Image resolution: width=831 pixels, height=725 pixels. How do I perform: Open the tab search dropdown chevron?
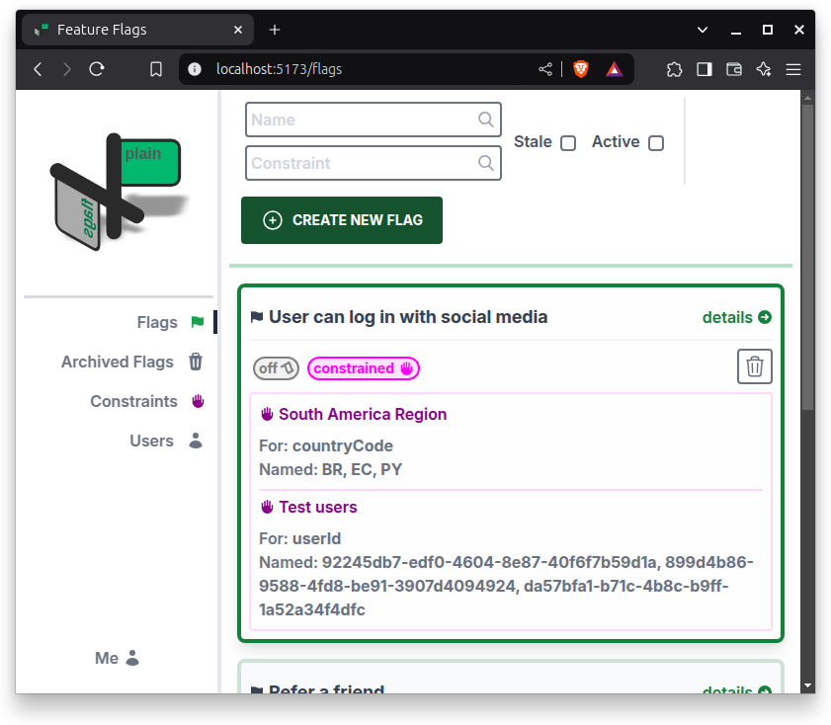(703, 30)
